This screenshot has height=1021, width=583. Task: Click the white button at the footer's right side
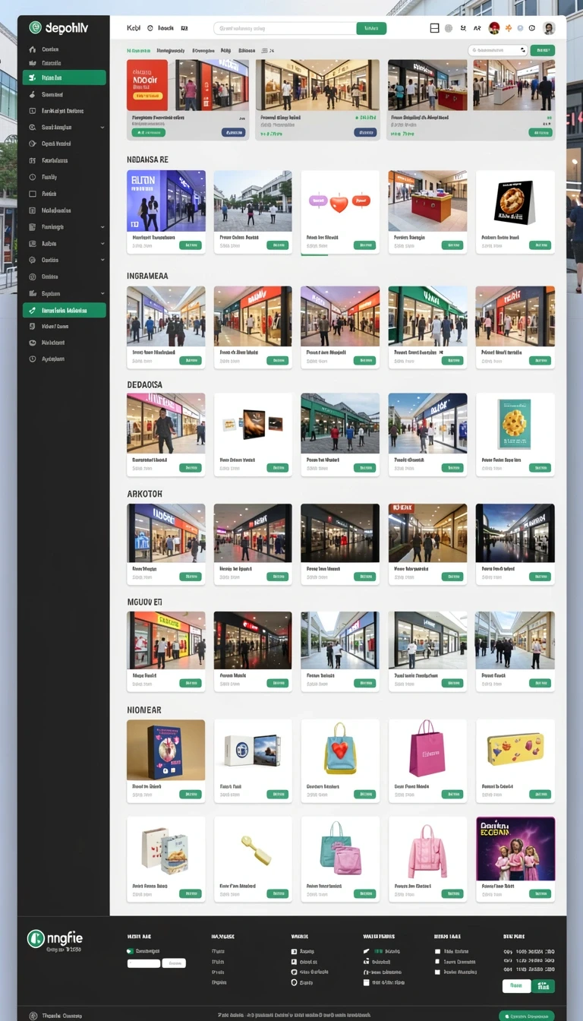(516, 986)
